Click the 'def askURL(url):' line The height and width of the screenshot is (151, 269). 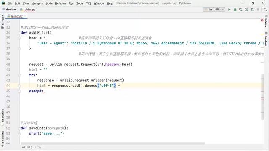click(x=37, y=33)
